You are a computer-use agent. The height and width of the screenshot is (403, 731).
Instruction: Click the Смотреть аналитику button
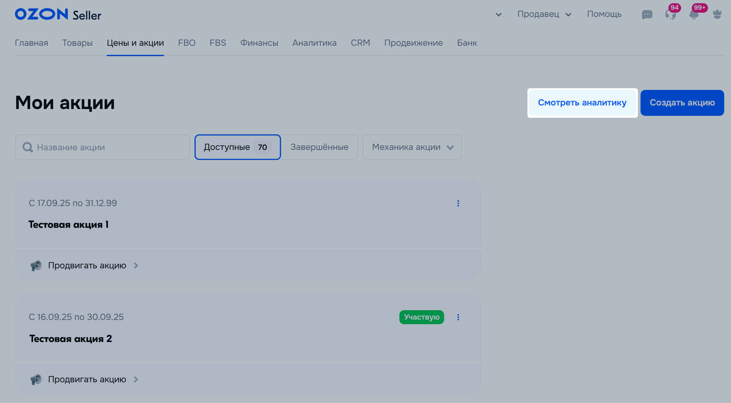(x=582, y=103)
